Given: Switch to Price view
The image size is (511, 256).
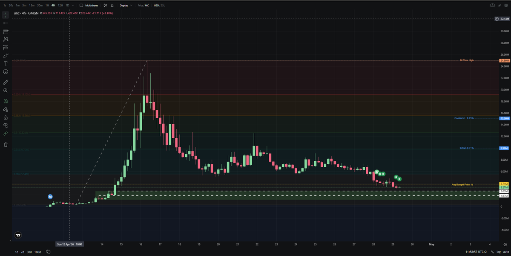Looking at the screenshot, I should [x=140, y=6].
